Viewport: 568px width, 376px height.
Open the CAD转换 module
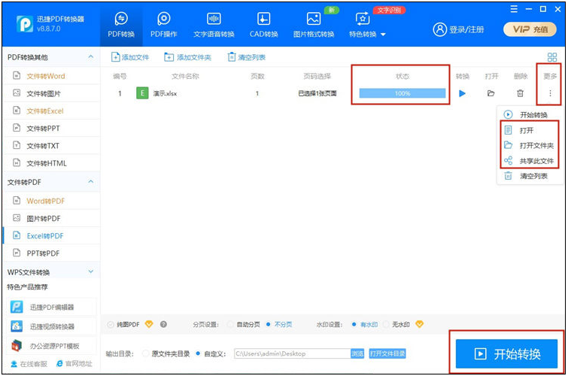(x=263, y=25)
